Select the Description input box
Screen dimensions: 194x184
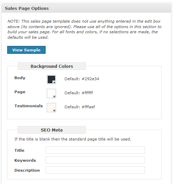95,170
